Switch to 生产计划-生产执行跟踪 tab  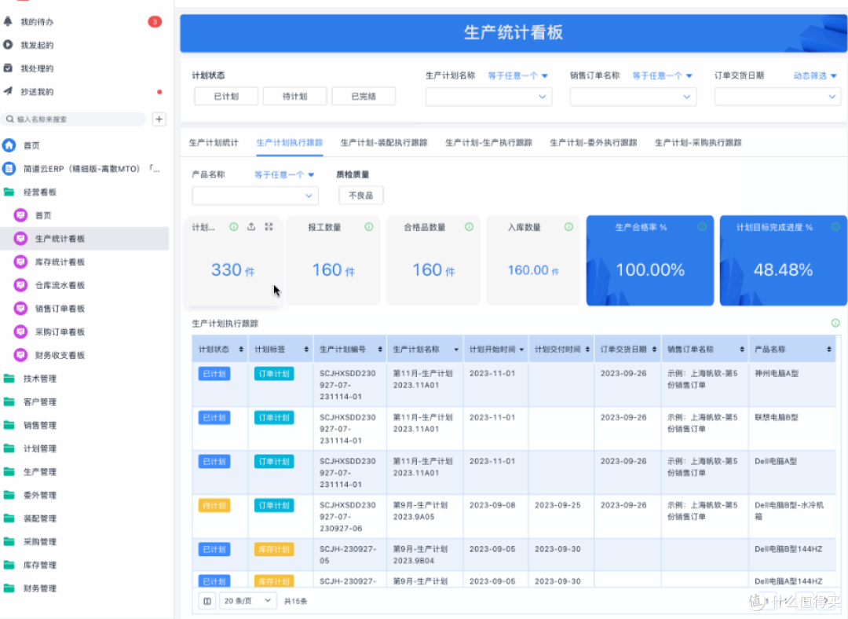tap(489, 143)
